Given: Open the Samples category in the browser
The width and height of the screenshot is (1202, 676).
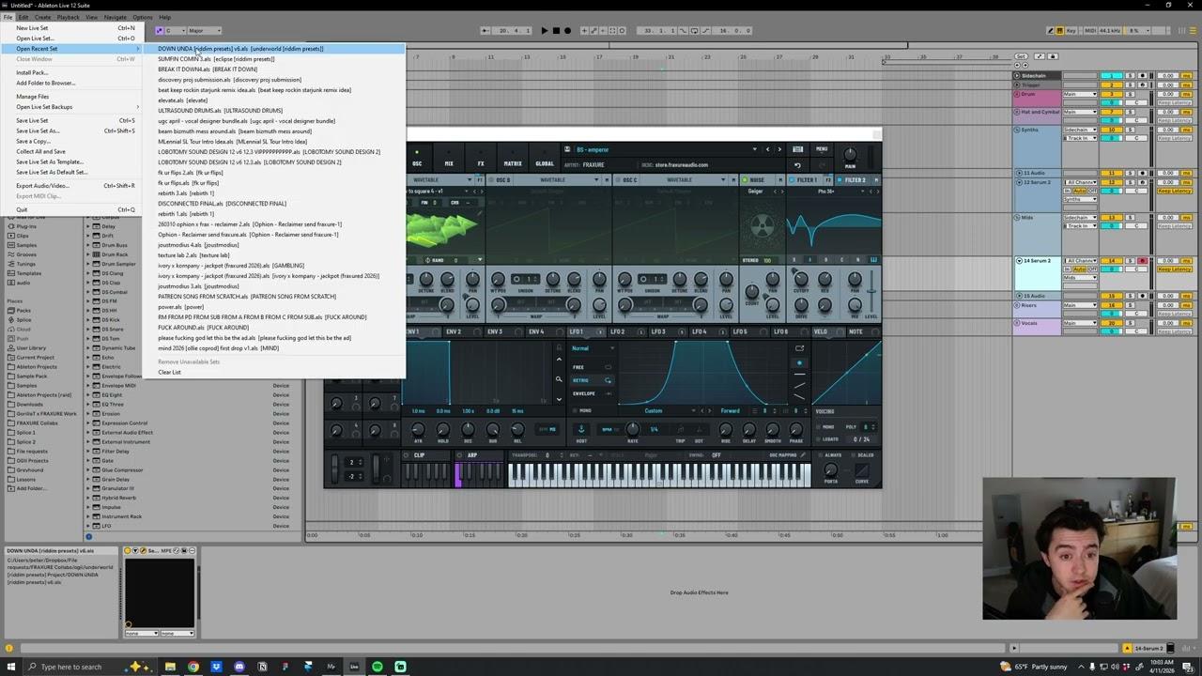Looking at the screenshot, I should [x=26, y=245].
